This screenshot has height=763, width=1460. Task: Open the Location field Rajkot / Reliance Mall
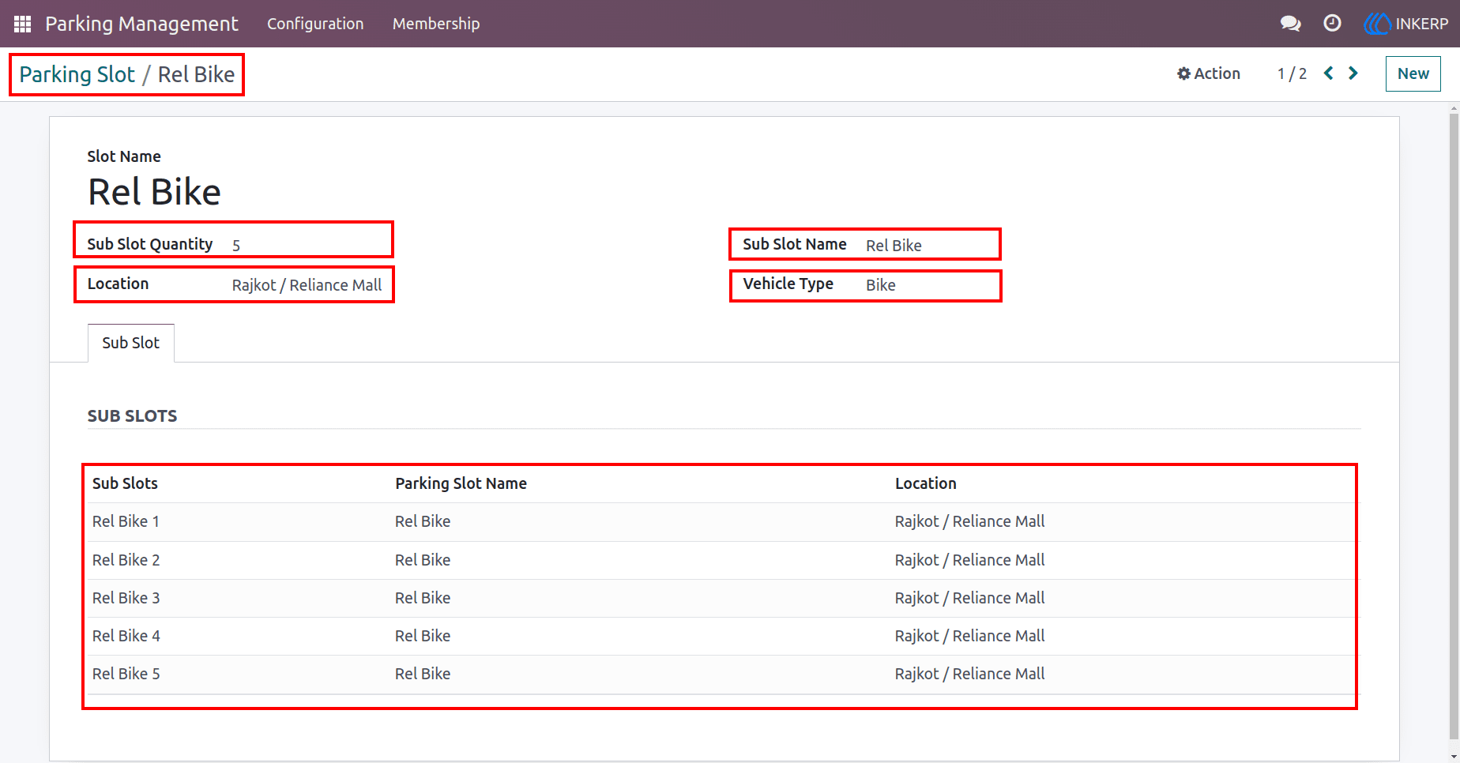307,285
